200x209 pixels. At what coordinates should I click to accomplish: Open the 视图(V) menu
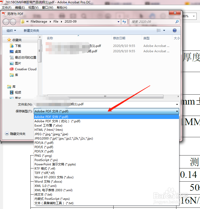pos(33,8)
